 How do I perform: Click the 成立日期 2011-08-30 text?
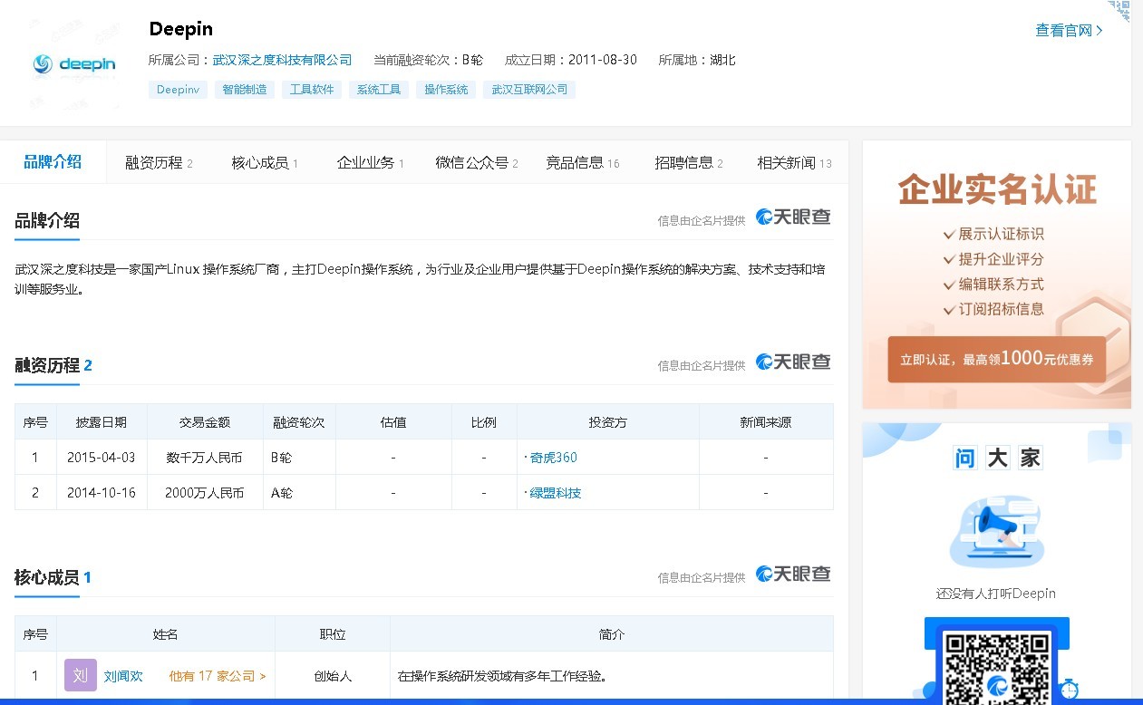tap(570, 60)
